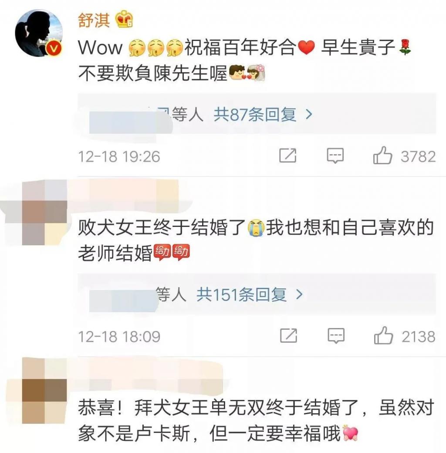Open 舒淇's profile picture

pos(38,33)
